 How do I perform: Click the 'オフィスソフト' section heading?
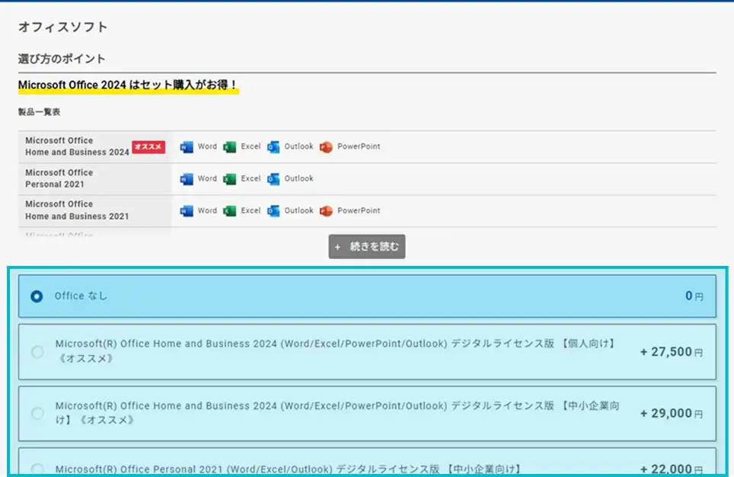(x=62, y=27)
